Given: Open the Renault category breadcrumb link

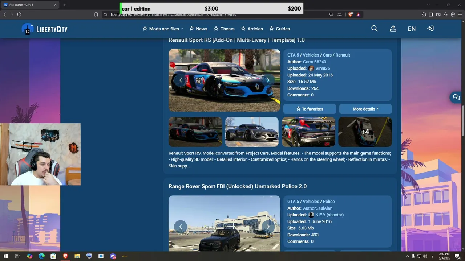Looking at the screenshot, I should (343, 55).
